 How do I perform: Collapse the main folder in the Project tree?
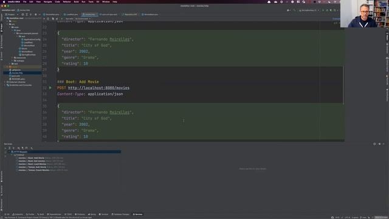coord(10,27)
